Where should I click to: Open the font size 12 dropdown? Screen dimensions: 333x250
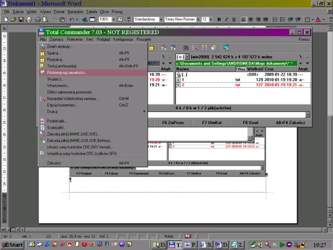[211, 19]
